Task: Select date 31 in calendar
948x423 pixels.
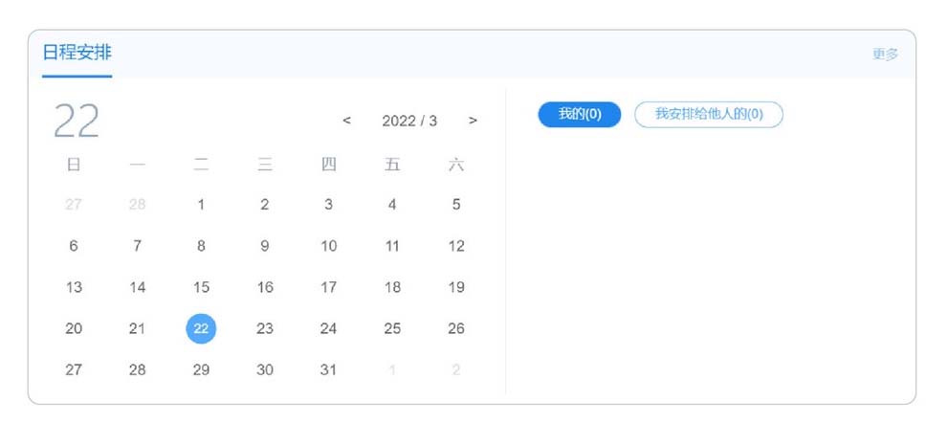Action: tap(328, 369)
